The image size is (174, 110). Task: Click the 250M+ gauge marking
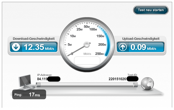click(100, 54)
